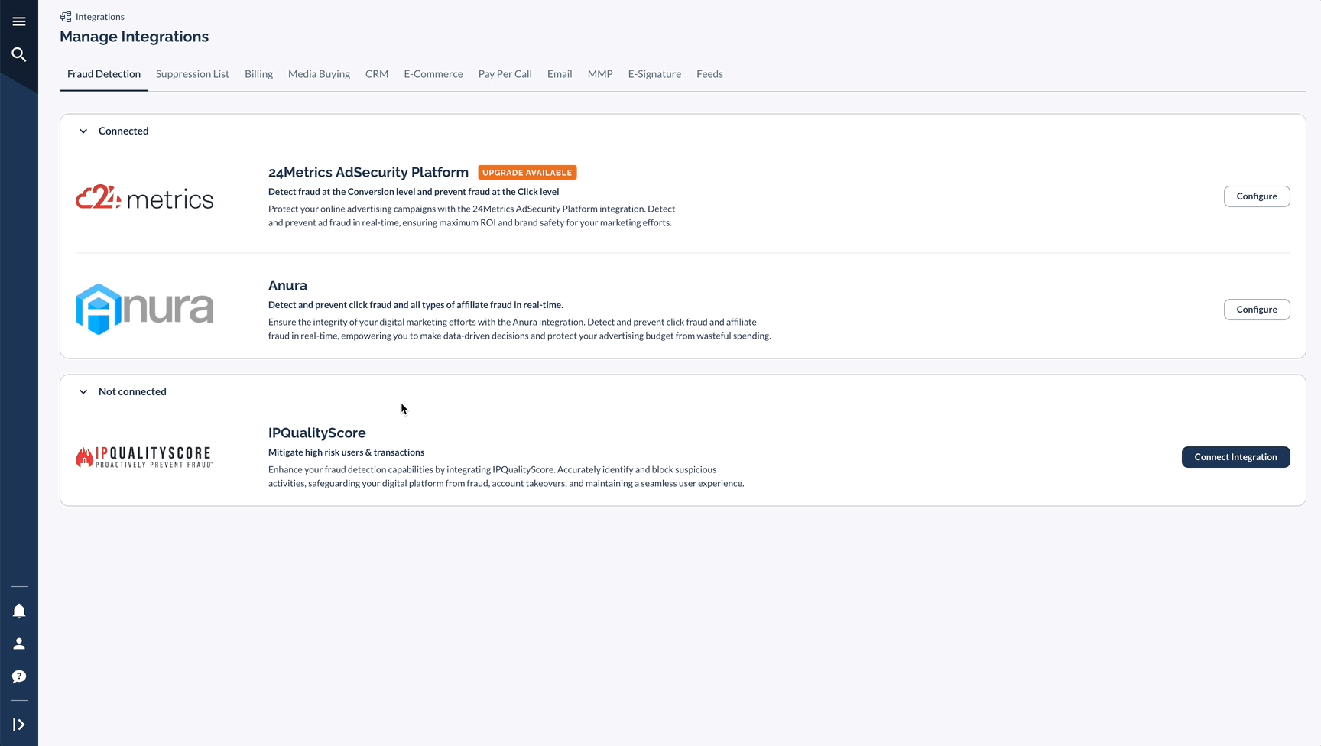Go to the E-Commerce tab
The height and width of the screenshot is (746, 1321).
click(433, 74)
